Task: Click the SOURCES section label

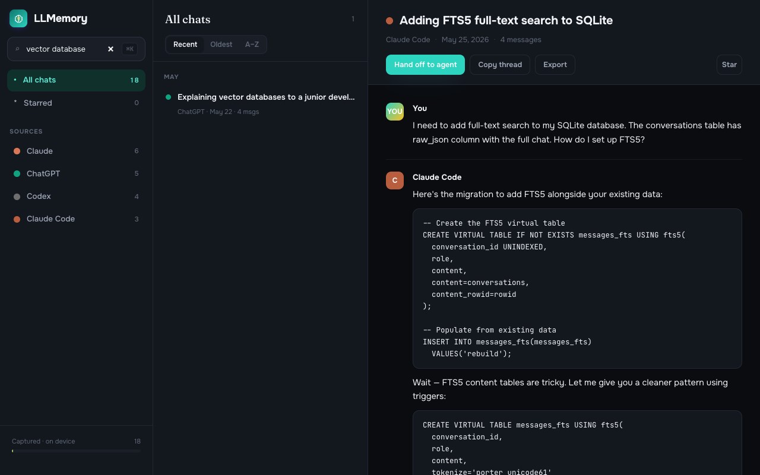Action: pyautogui.click(x=26, y=131)
